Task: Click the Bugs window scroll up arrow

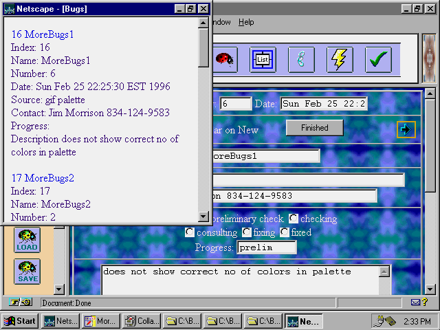Action: click(x=203, y=23)
